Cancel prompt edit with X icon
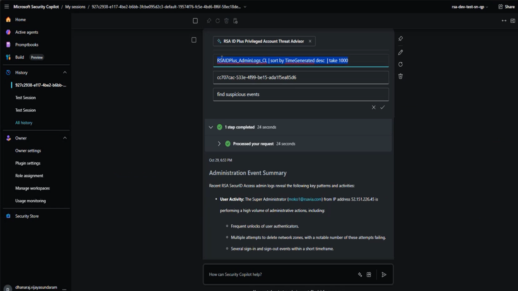 pyautogui.click(x=374, y=107)
